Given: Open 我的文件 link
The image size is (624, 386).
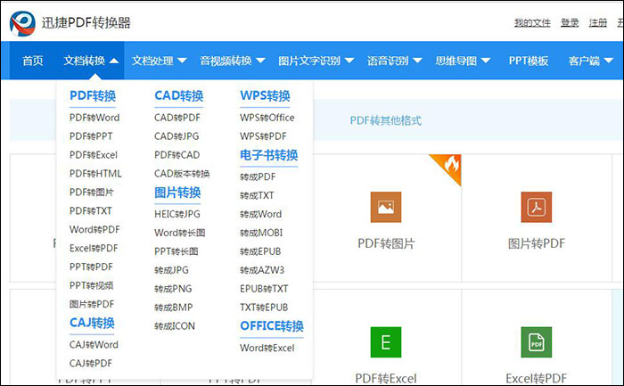Looking at the screenshot, I should [x=532, y=22].
